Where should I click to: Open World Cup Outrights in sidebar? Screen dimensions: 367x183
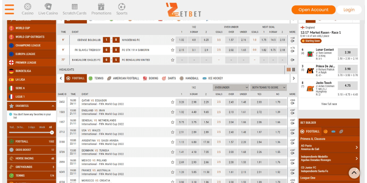(32, 37)
